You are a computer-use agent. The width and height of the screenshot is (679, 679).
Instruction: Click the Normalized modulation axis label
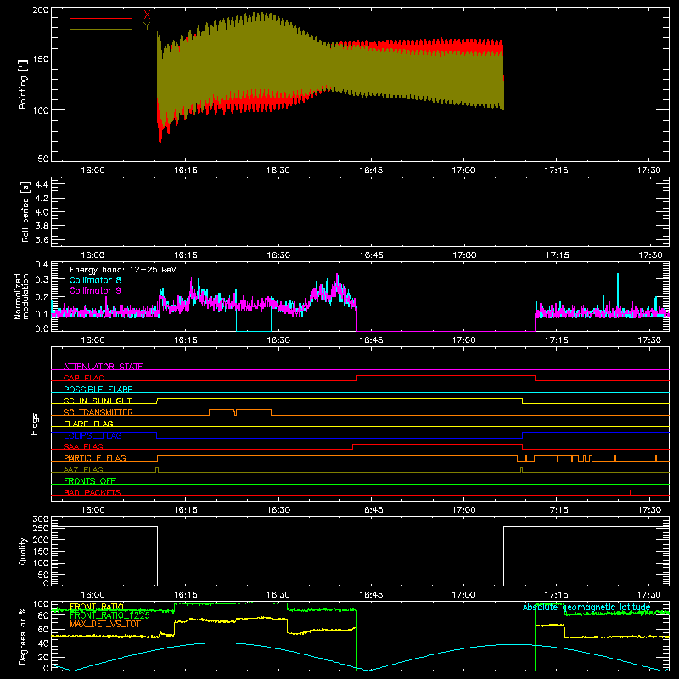click(22, 296)
